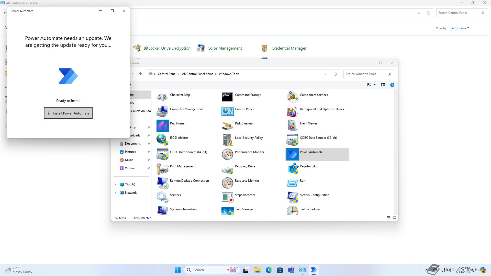Open View by Large icons dropdown

click(460, 28)
